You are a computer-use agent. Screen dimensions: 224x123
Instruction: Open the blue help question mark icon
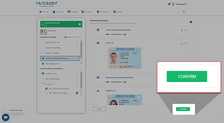(x=191, y=22)
